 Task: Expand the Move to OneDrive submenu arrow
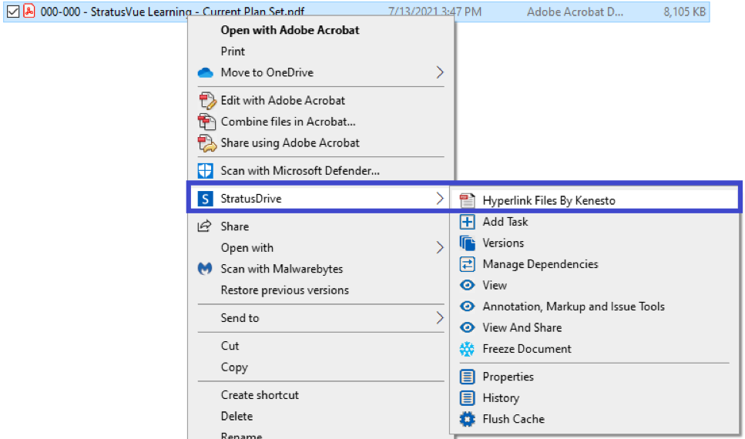pos(439,72)
